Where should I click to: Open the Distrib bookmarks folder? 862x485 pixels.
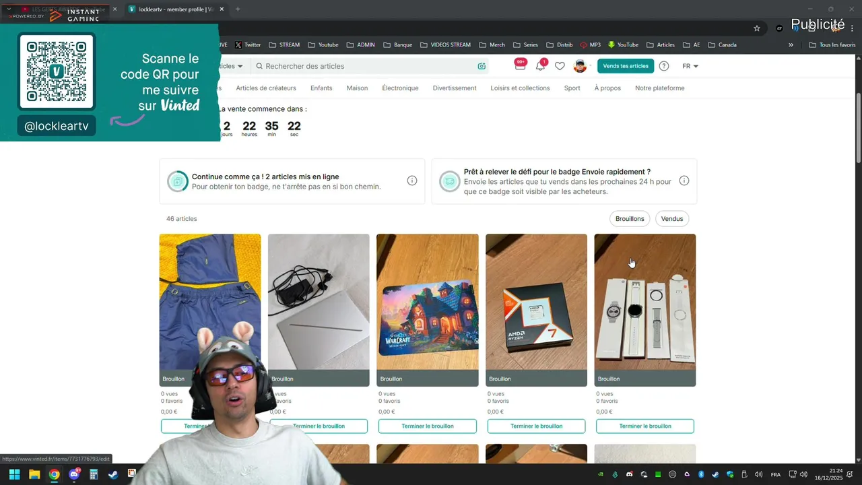[x=559, y=45]
